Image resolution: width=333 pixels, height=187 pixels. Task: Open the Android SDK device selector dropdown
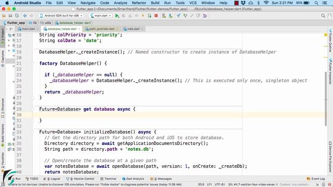pyautogui.click(x=61, y=16)
